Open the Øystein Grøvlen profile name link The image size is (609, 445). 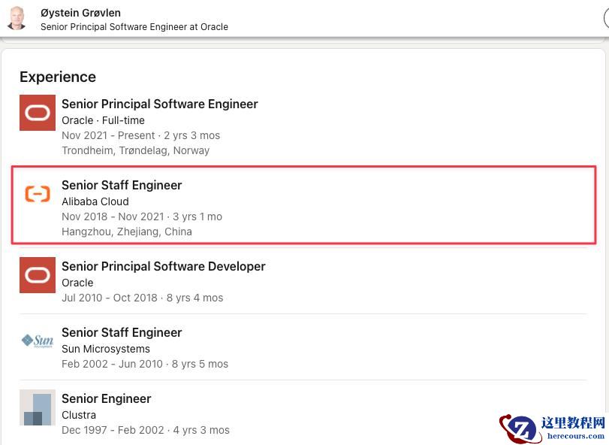[80, 13]
